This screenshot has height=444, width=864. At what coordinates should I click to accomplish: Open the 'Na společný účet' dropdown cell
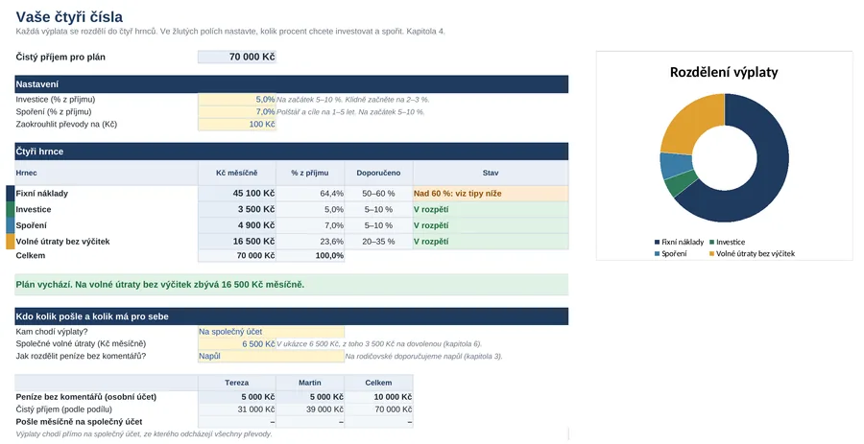click(x=271, y=332)
